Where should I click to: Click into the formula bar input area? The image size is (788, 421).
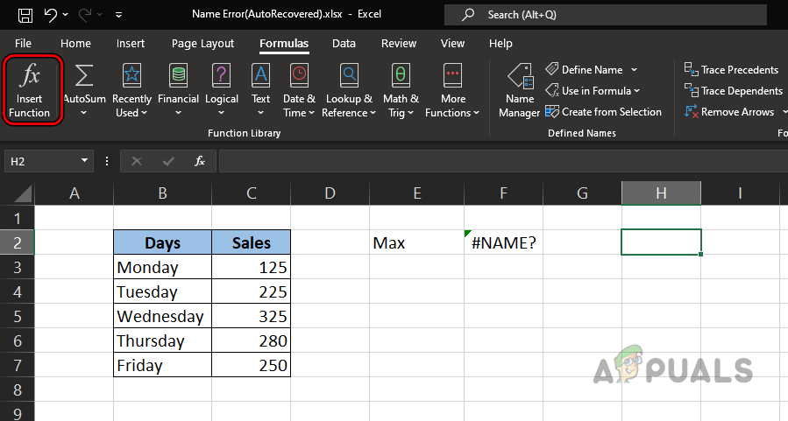click(x=503, y=161)
